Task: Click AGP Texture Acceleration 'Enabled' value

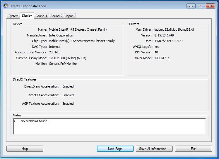Action: click(68, 104)
